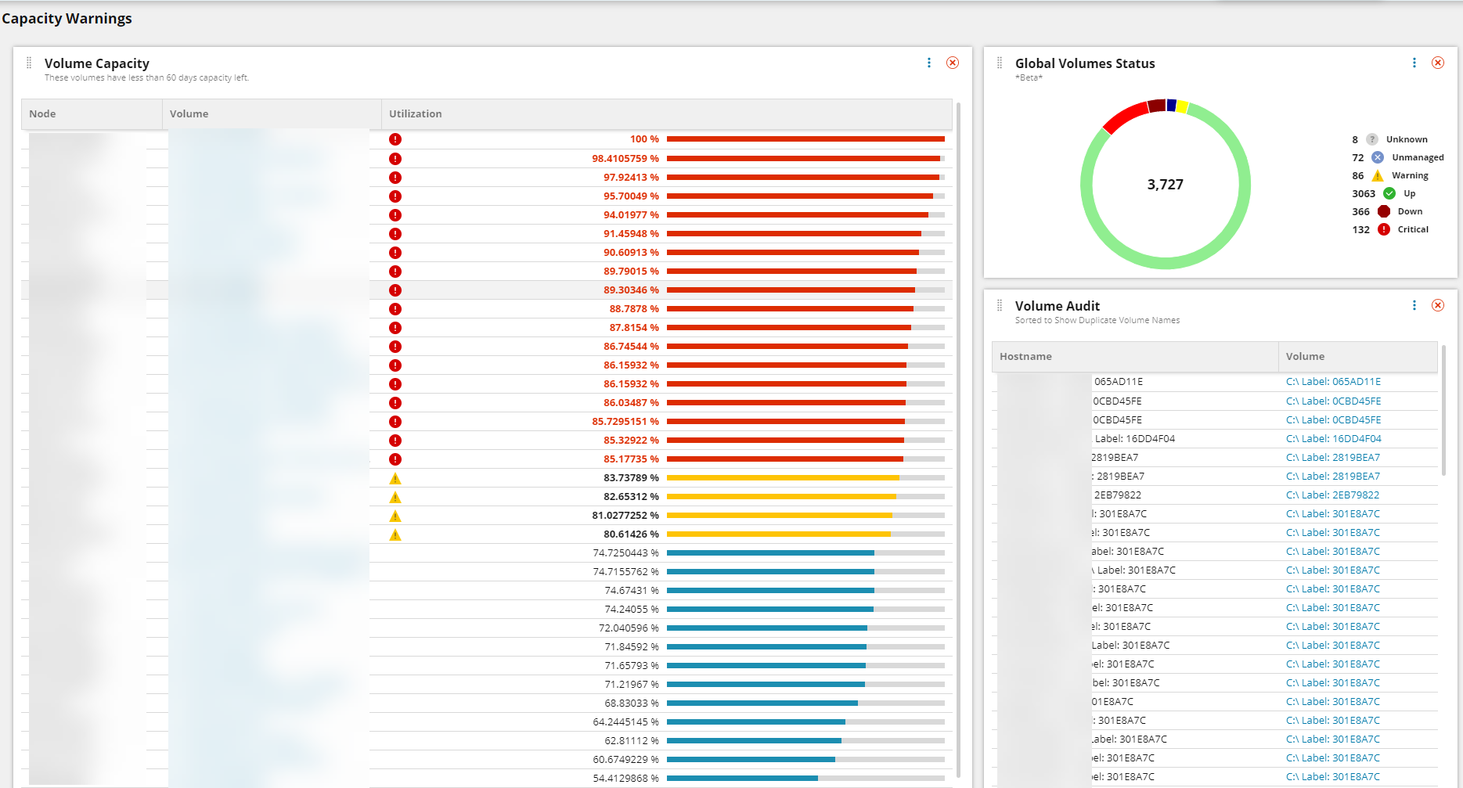Click the critical icon on the 89.30346 % row
This screenshot has width=1463, height=788.
[x=395, y=290]
